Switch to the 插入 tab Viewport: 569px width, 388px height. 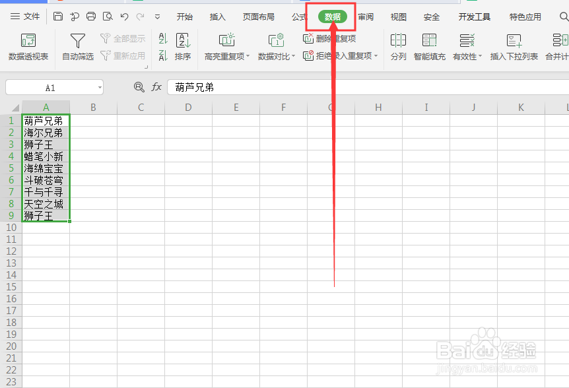tap(217, 16)
